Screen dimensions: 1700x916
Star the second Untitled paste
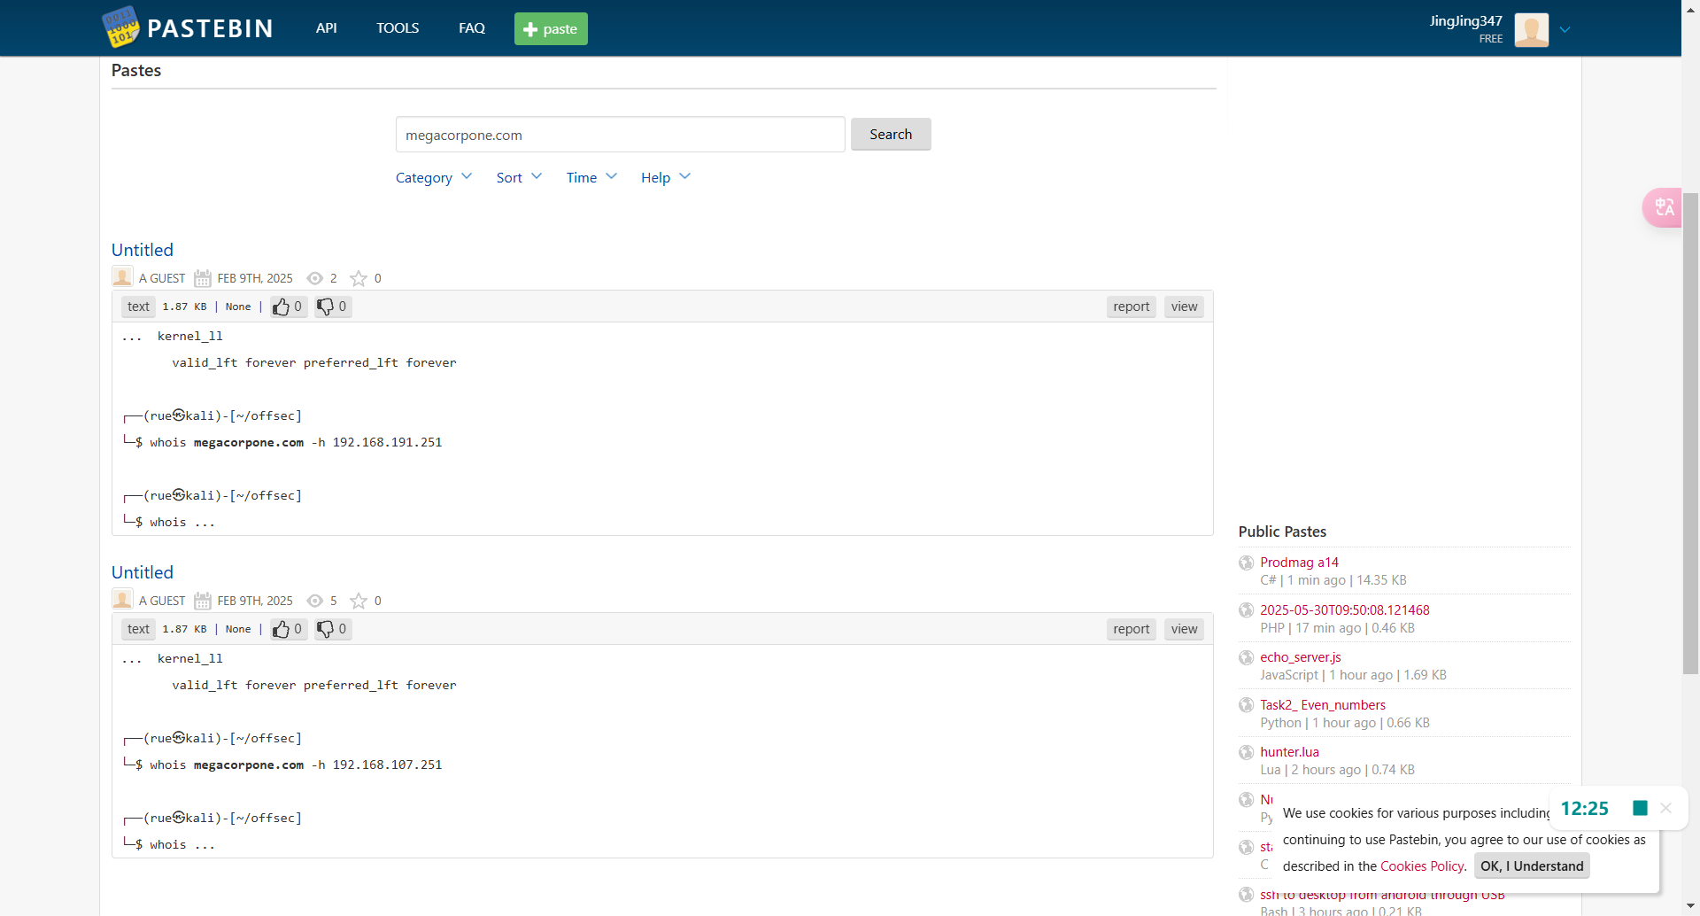tap(359, 601)
